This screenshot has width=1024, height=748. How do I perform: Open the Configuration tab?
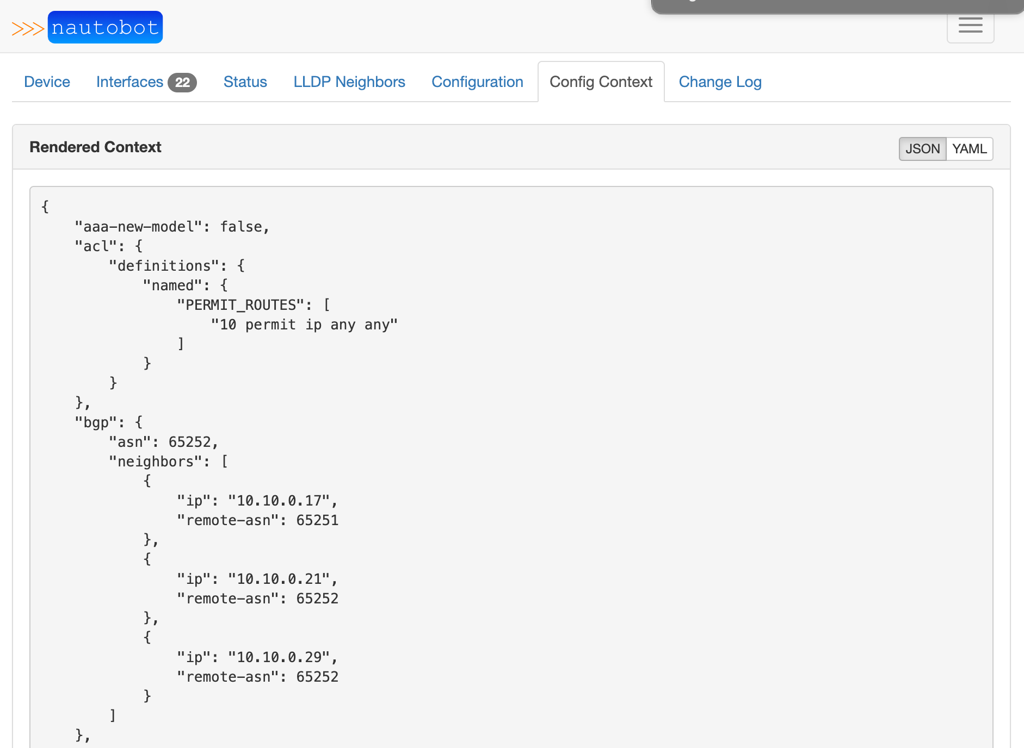click(x=477, y=82)
